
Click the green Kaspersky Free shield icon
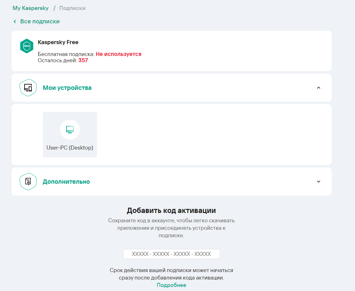pos(27,46)
